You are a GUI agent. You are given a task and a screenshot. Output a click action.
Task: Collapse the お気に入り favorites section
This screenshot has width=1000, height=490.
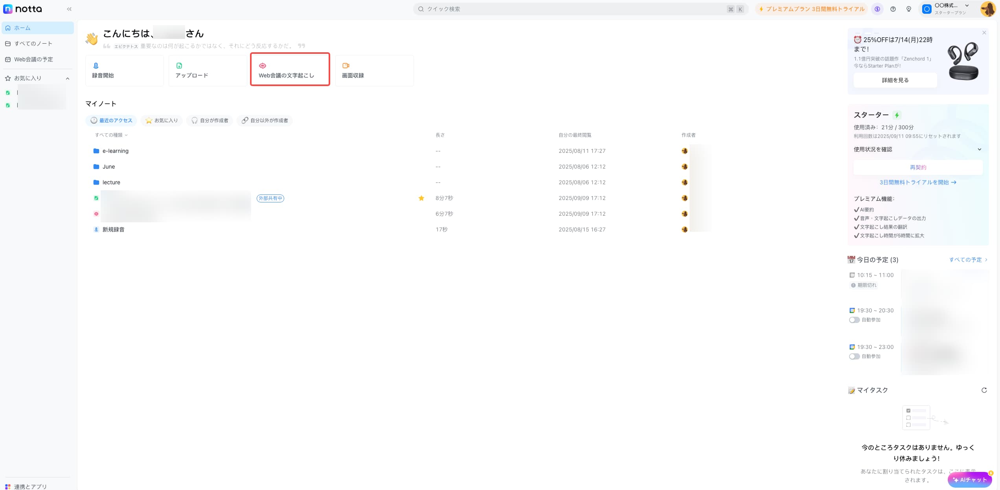tap(68, 79)
